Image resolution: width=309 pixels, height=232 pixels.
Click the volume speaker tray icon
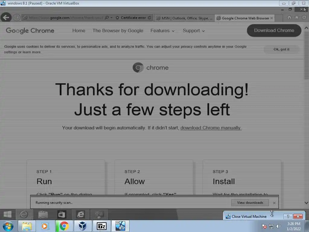[x=279, y=226]
